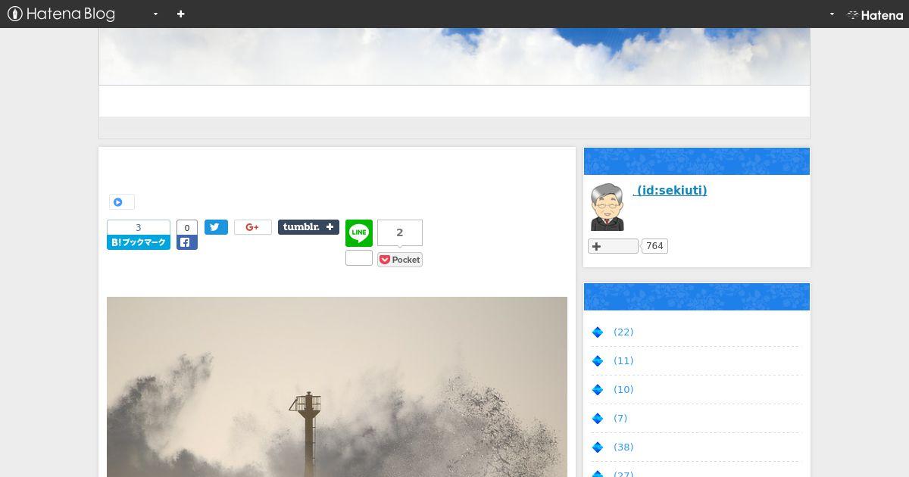Image resolution: width=909 pixels, height=477 pixels.
Task: Open the category with (11) entries
Action: point(623,361)
